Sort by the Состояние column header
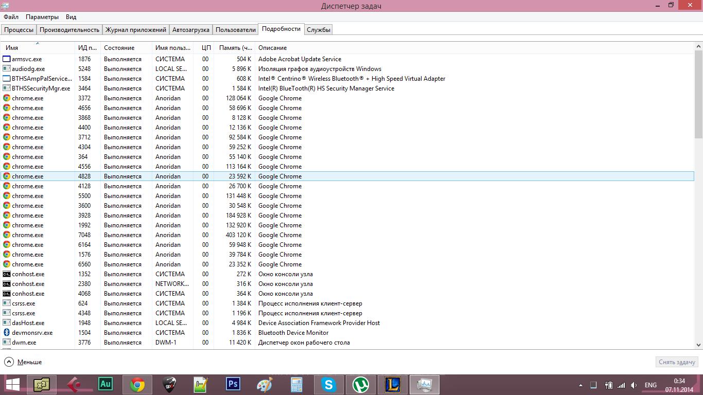 click(x=126, y=48)
